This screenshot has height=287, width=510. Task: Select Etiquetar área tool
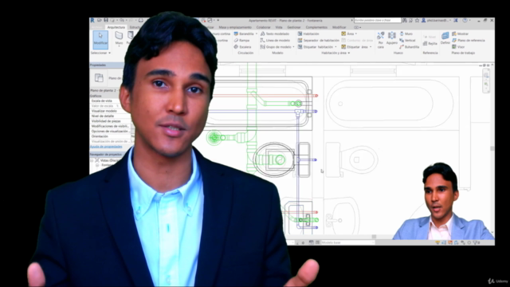(x=355, y=47)
